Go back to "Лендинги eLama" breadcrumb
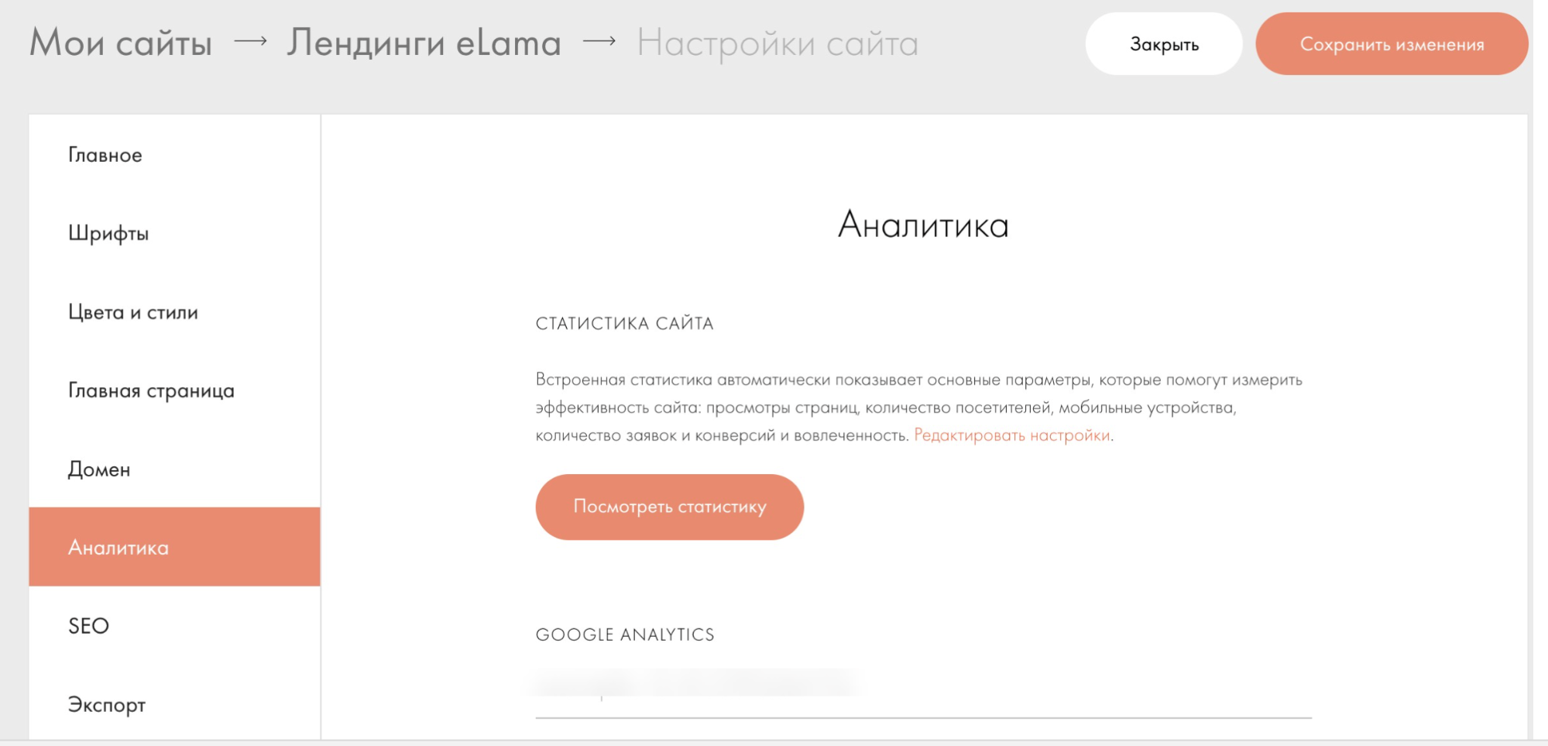The height and width of the screenshot is (746, 1548). pyautogui.click(x=423, y=43)
